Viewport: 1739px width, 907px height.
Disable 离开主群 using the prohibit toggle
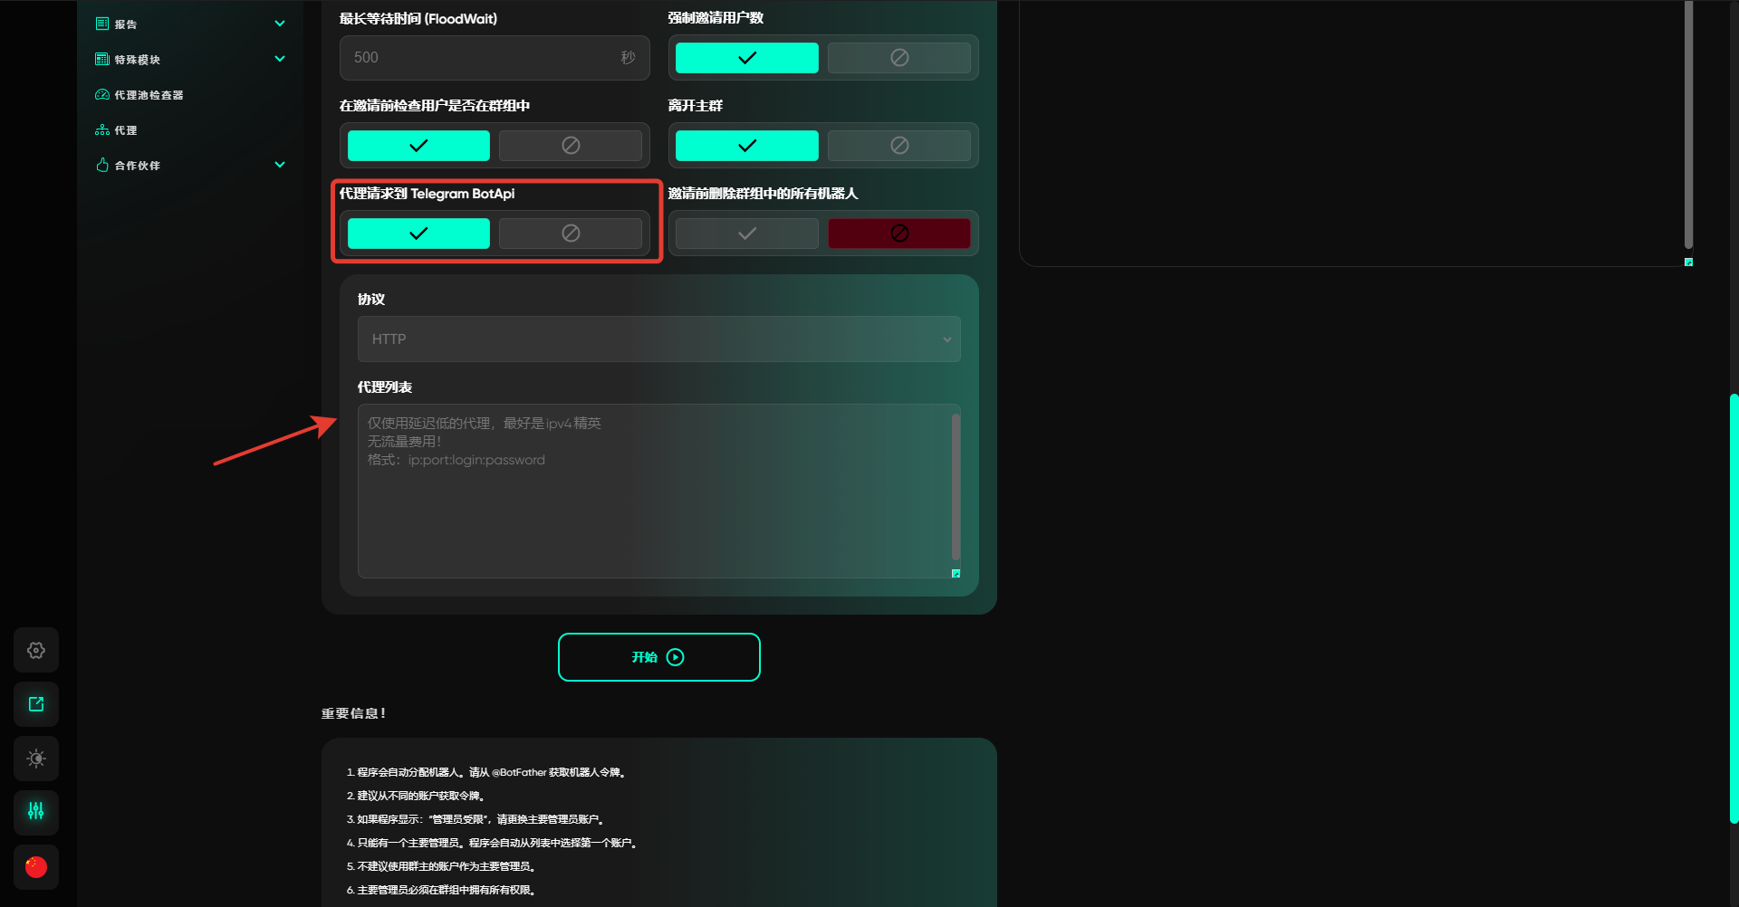[x=898, y=146]
